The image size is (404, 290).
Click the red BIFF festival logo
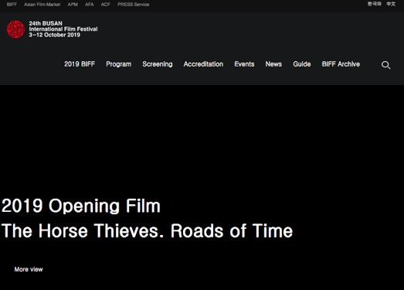point(15,29)
